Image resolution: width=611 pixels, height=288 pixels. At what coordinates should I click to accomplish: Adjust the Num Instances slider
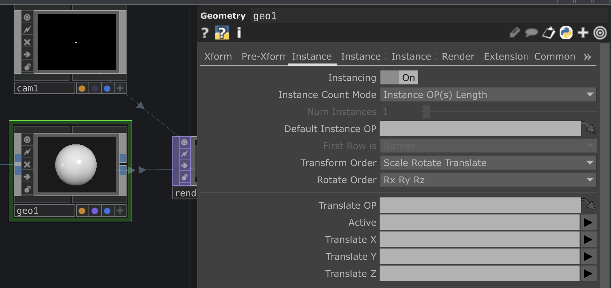(x=509, y=112)
